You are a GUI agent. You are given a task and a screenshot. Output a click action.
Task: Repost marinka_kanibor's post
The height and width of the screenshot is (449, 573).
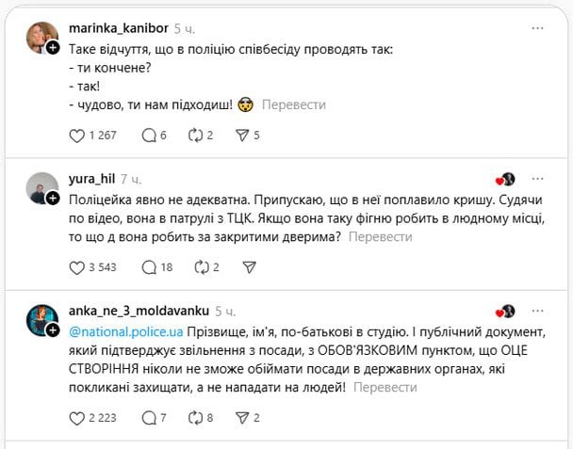[196, 136]
